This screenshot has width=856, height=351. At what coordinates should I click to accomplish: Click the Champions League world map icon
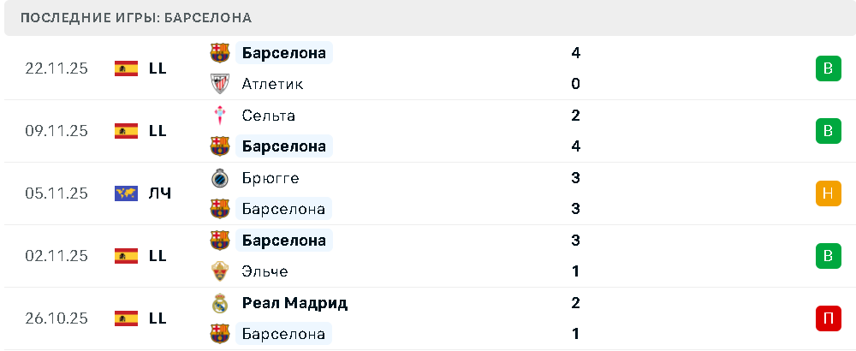click(126, 193)
